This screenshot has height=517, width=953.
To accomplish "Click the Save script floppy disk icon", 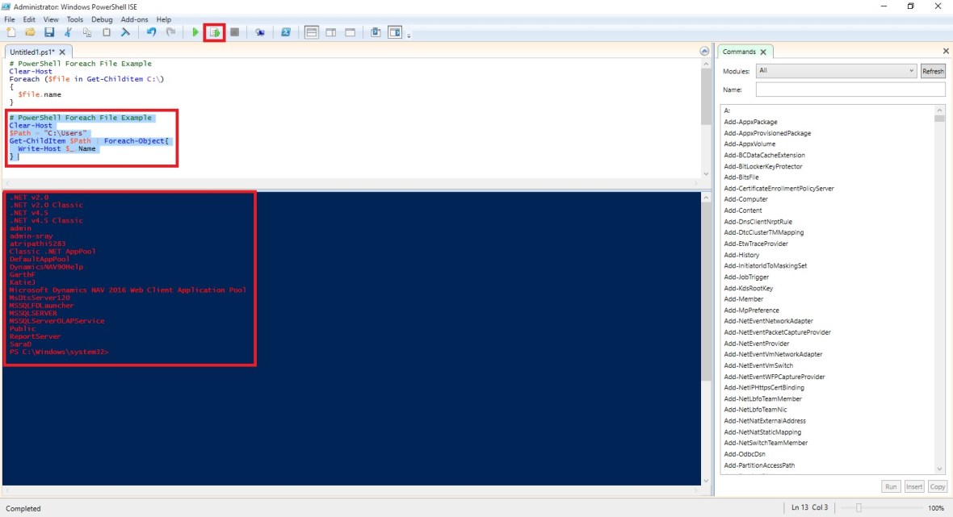I will (x=49, y=32).
